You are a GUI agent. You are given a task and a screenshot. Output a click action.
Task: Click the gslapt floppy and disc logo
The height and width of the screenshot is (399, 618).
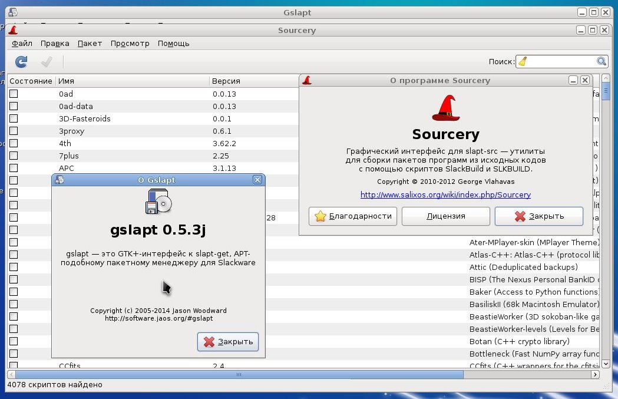[x=158, y=202]
